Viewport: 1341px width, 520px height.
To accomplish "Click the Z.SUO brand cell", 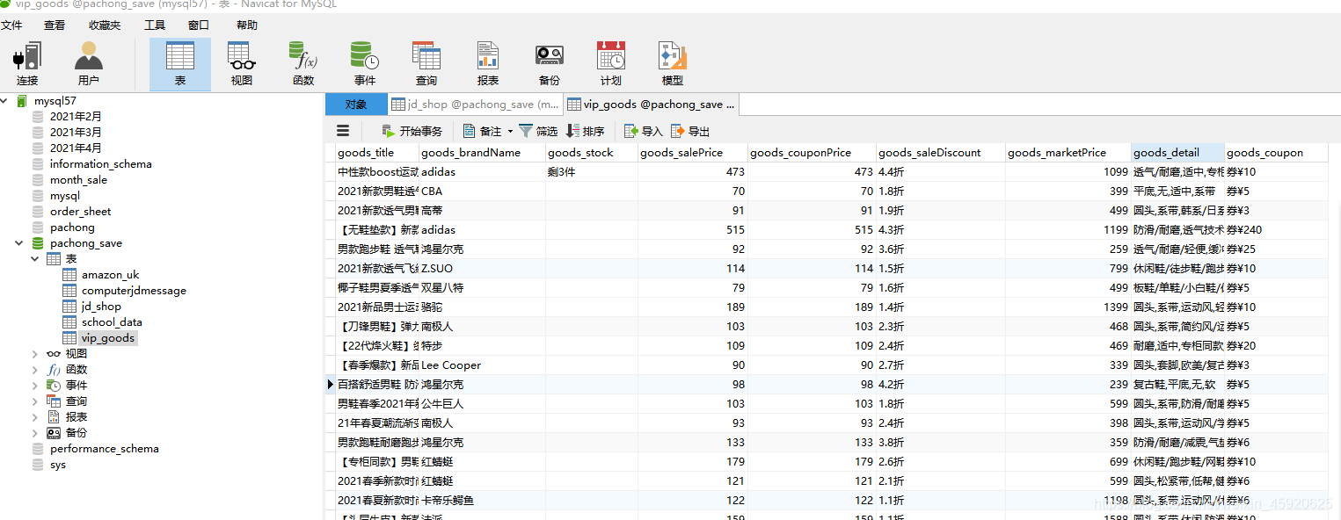I will pyautogui.click(x=482, y=269).
